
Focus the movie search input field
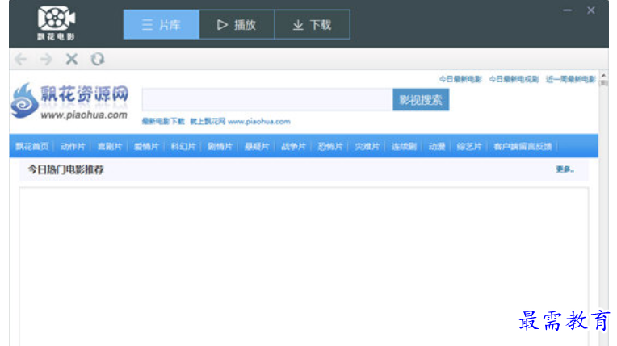pyautogui.click(x=267, y=100)
